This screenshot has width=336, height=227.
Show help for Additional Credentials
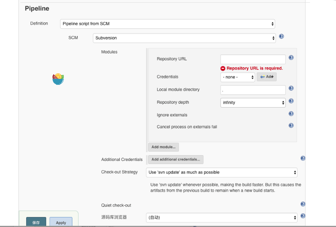(x=303, y=158)
